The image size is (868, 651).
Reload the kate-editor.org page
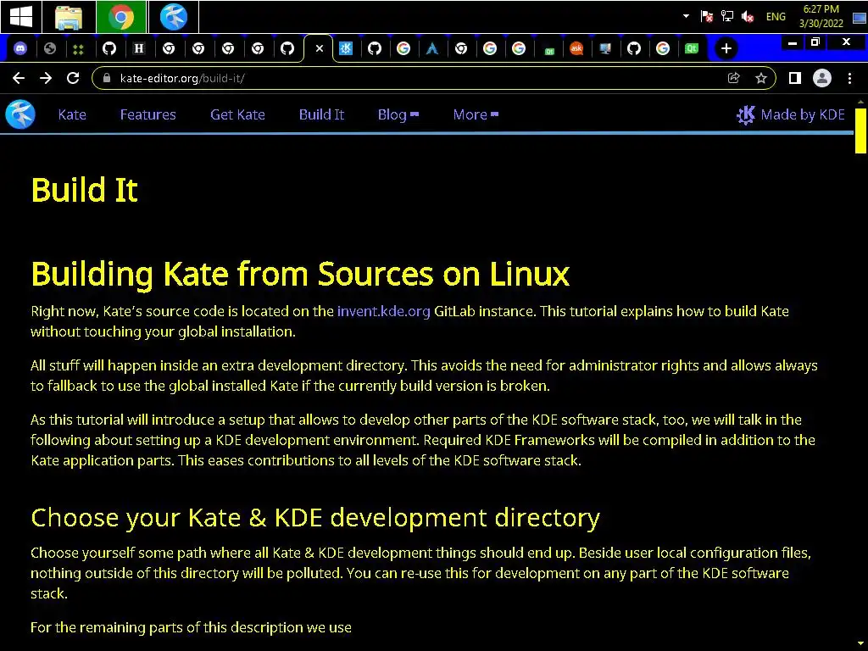pyautogui.click(x=73, y=78)
